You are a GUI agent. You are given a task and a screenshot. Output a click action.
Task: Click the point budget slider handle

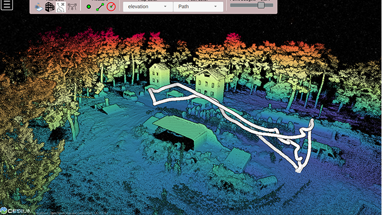pyautogui.click(x=261, y=5)
